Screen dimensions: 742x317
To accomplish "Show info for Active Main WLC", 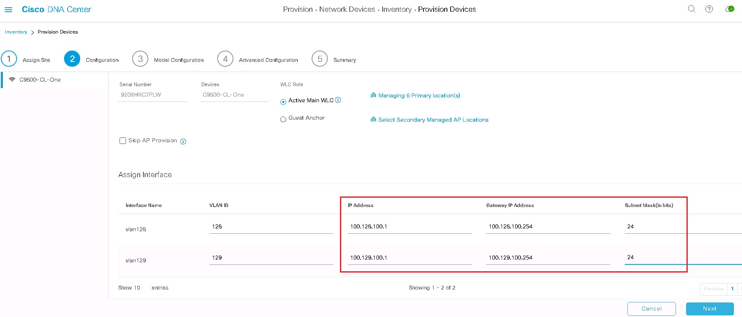I will click(x=338, y=100).
